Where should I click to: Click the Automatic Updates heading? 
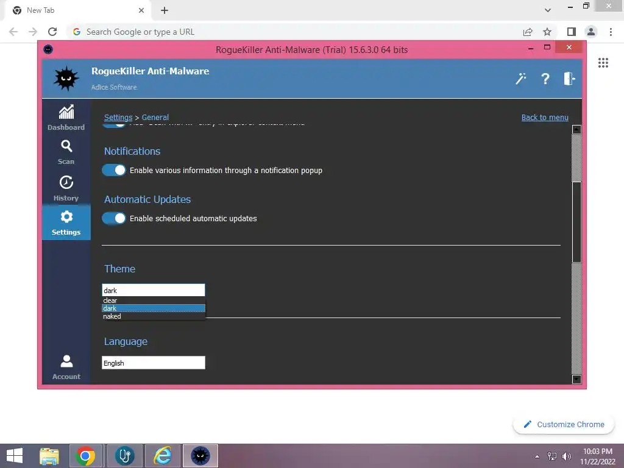(147, 199)
